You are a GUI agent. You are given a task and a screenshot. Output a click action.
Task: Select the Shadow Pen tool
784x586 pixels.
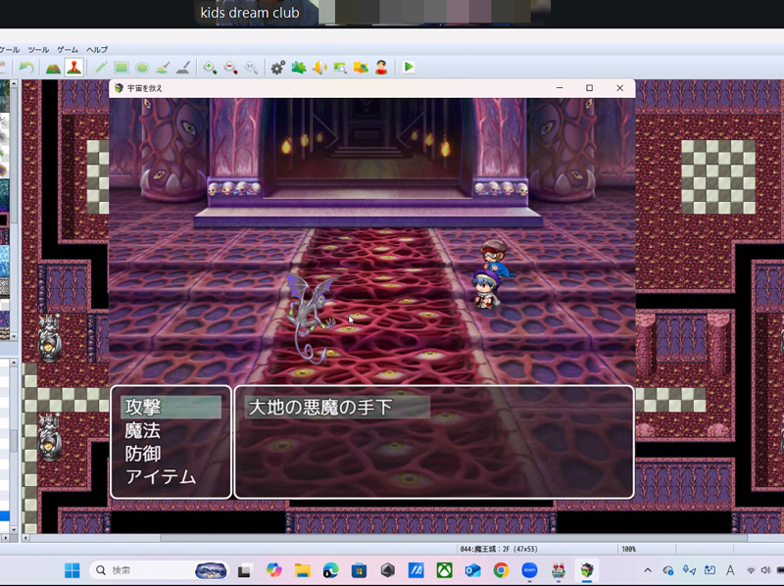click(182, 67)
